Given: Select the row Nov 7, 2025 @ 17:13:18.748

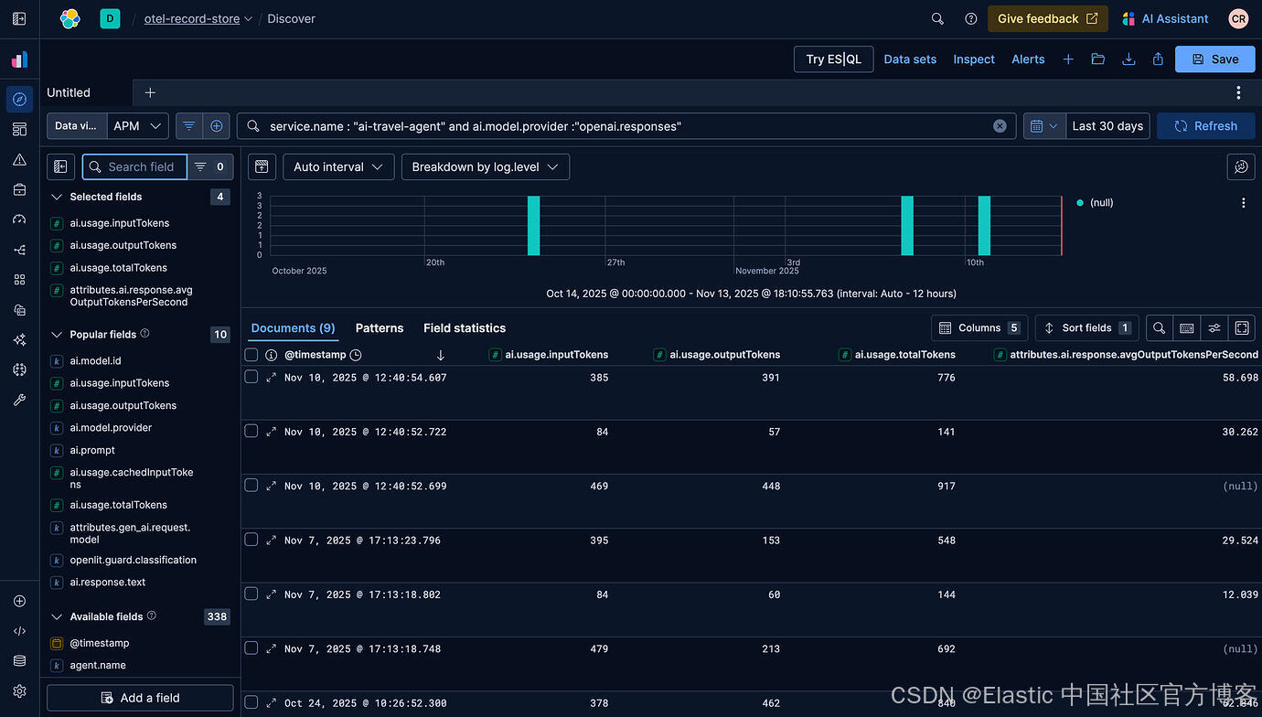Looking at the screenshot, I should coord(251,648).
